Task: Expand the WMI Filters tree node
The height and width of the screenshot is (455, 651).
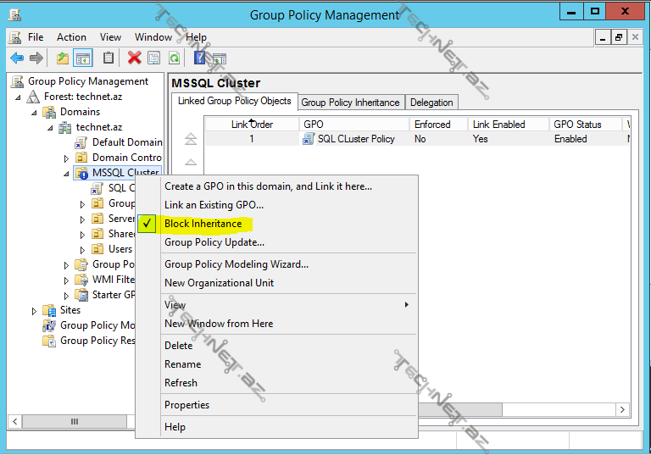Action: tap(67, 280)
